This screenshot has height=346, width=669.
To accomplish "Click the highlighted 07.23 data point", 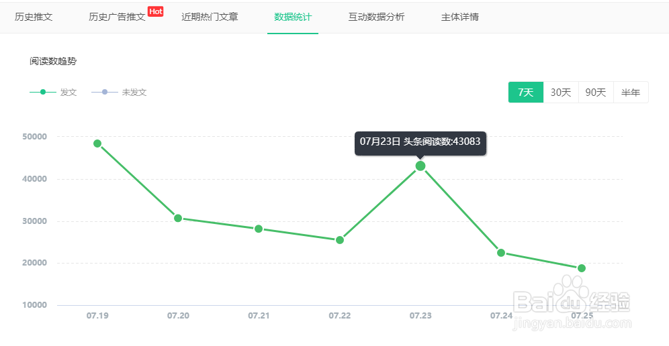I will [420, 166].
